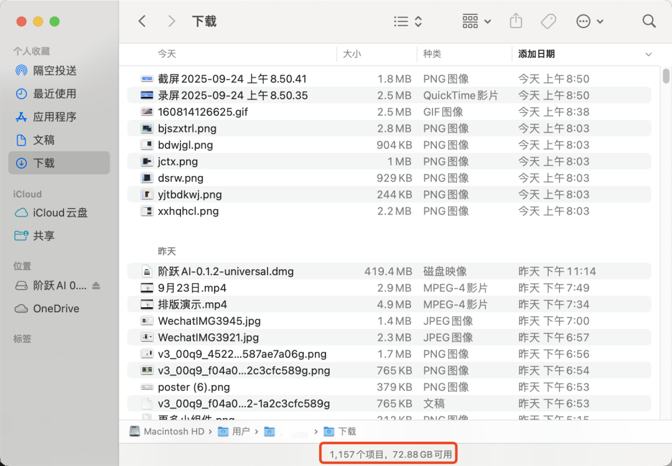Select 录屏2025-09-24 上午8.50.35 recording
Viewport: 672px width, 466px height.
click(389, 95)
